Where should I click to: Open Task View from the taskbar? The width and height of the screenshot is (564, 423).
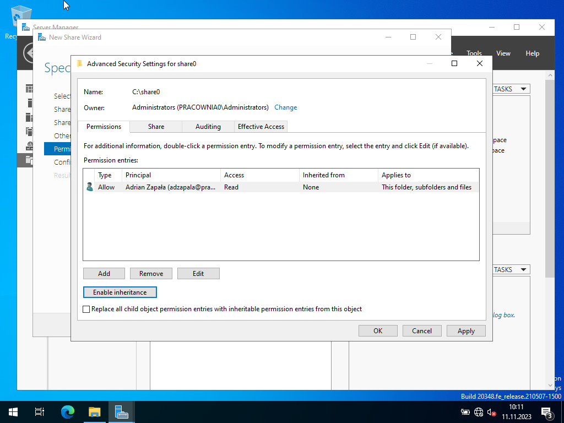coord(40,411)
